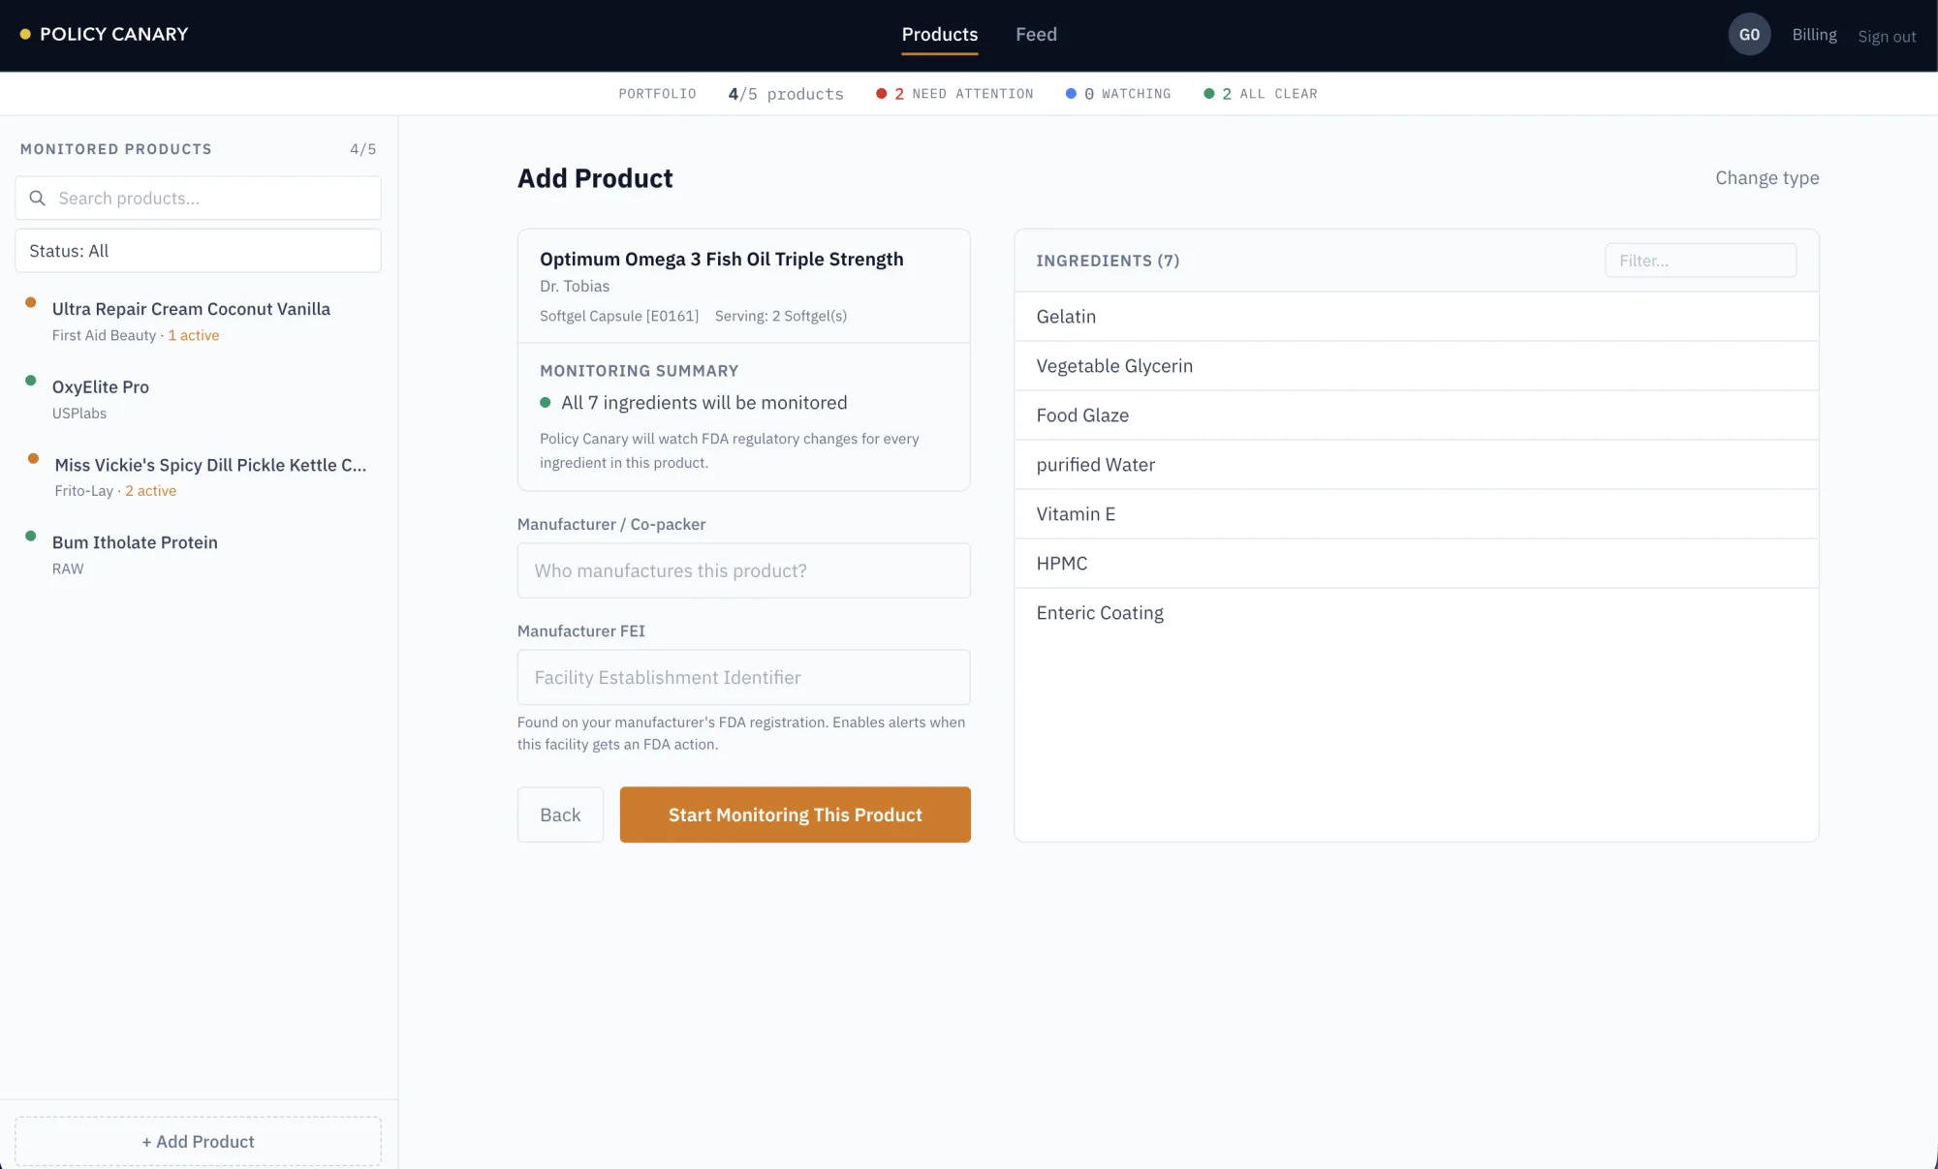Select the Gelatin ingredient row

coord(1416,317)
